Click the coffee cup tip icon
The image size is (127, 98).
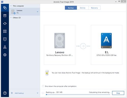(x=47, y=73)
